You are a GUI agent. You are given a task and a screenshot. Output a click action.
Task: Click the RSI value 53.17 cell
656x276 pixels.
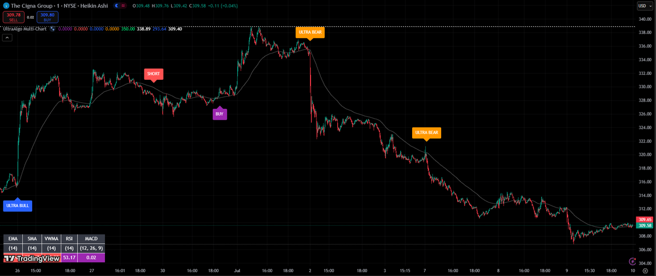69,257
